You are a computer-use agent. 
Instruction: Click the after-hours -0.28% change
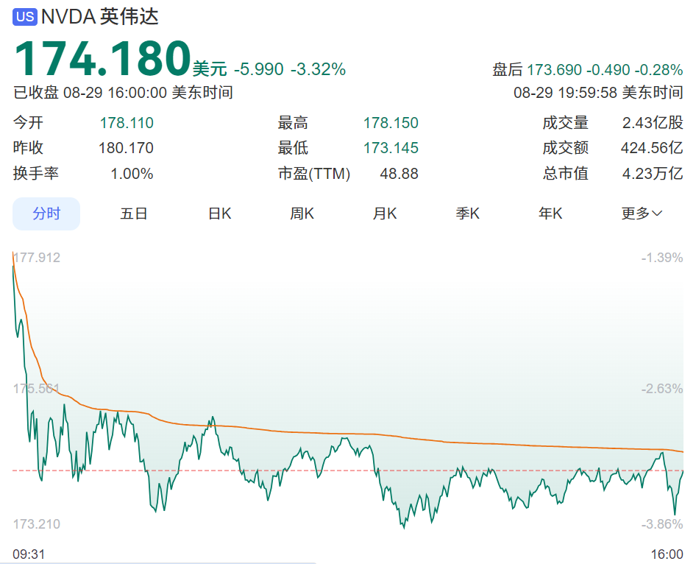tap(658, 70)
